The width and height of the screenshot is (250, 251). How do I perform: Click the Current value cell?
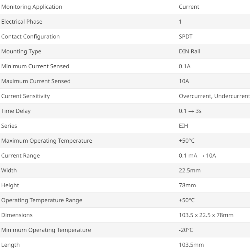pos(189,7)
